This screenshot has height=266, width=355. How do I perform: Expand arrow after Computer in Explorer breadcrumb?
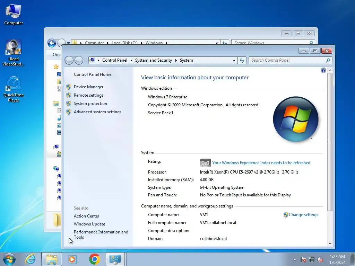(107, 43)
